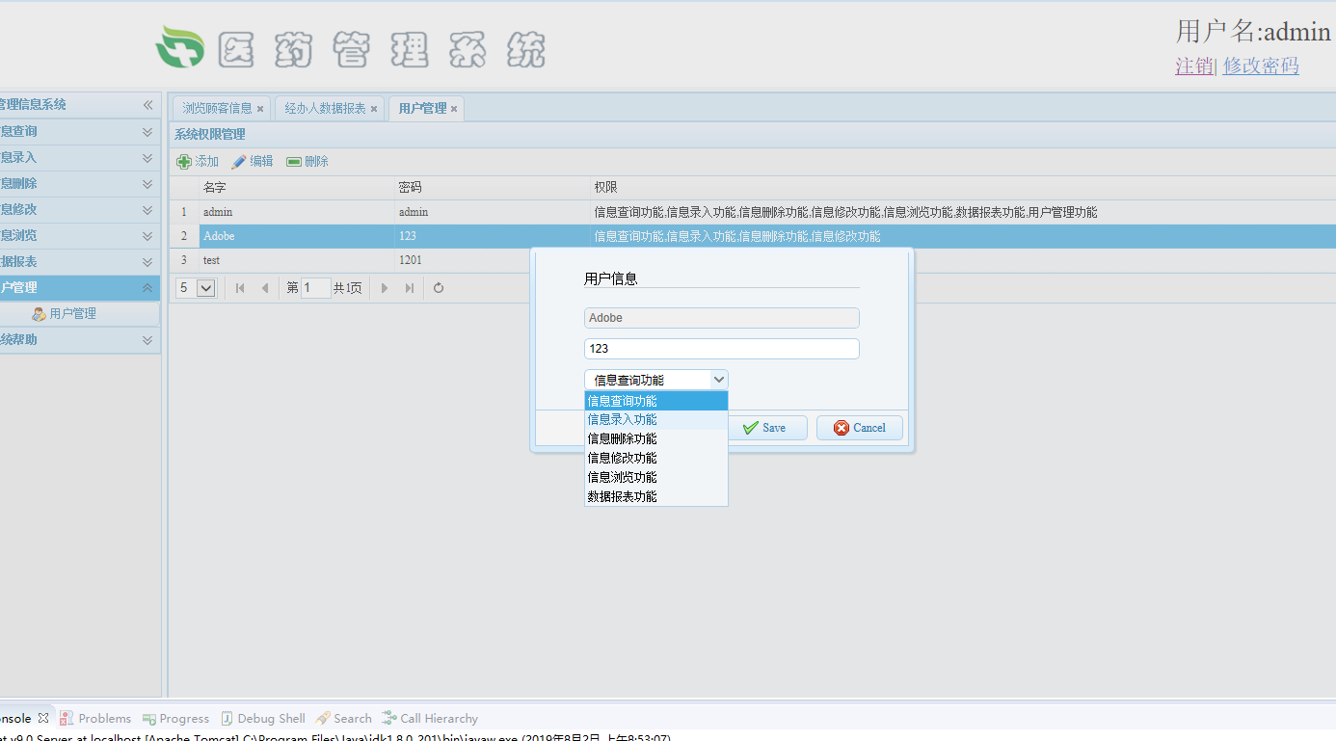
Task: Click the 注销 logout link
Action: click(x=1193, y=67)
